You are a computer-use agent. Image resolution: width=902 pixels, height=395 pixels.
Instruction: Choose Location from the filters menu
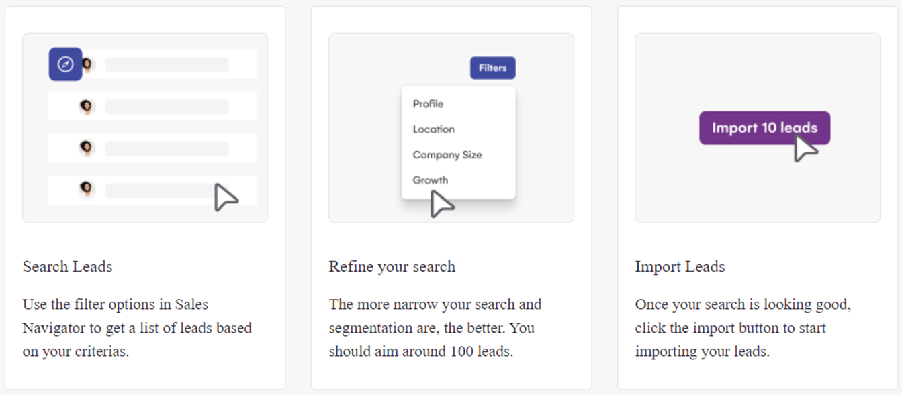click(433, 129)
